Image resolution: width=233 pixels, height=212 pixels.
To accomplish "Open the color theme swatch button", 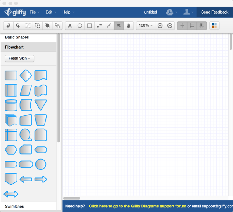I will (x=214, y=26).
